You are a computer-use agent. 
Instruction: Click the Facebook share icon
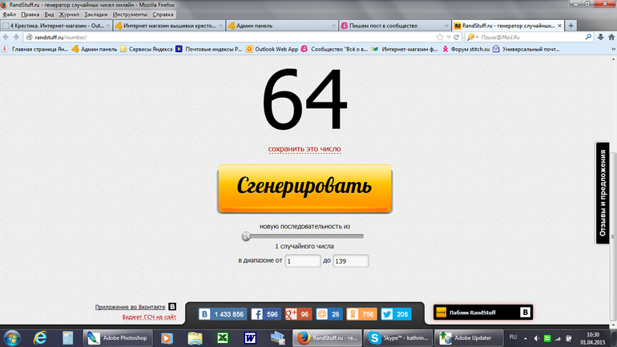(x=257, y=314)
